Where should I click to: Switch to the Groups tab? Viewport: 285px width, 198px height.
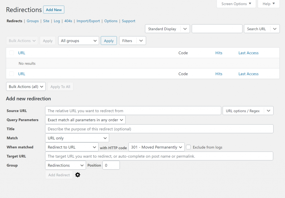(33, 21)
